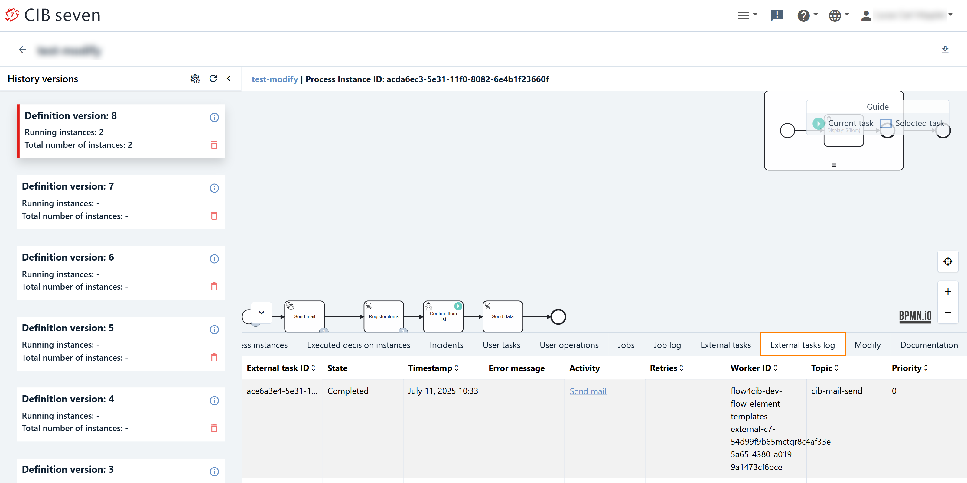
Task: Delete Definition version 6 with trash icon
Action: (x=214, y=286)
